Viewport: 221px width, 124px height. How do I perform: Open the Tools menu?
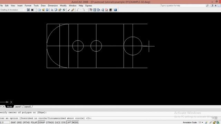coord(36,6)
